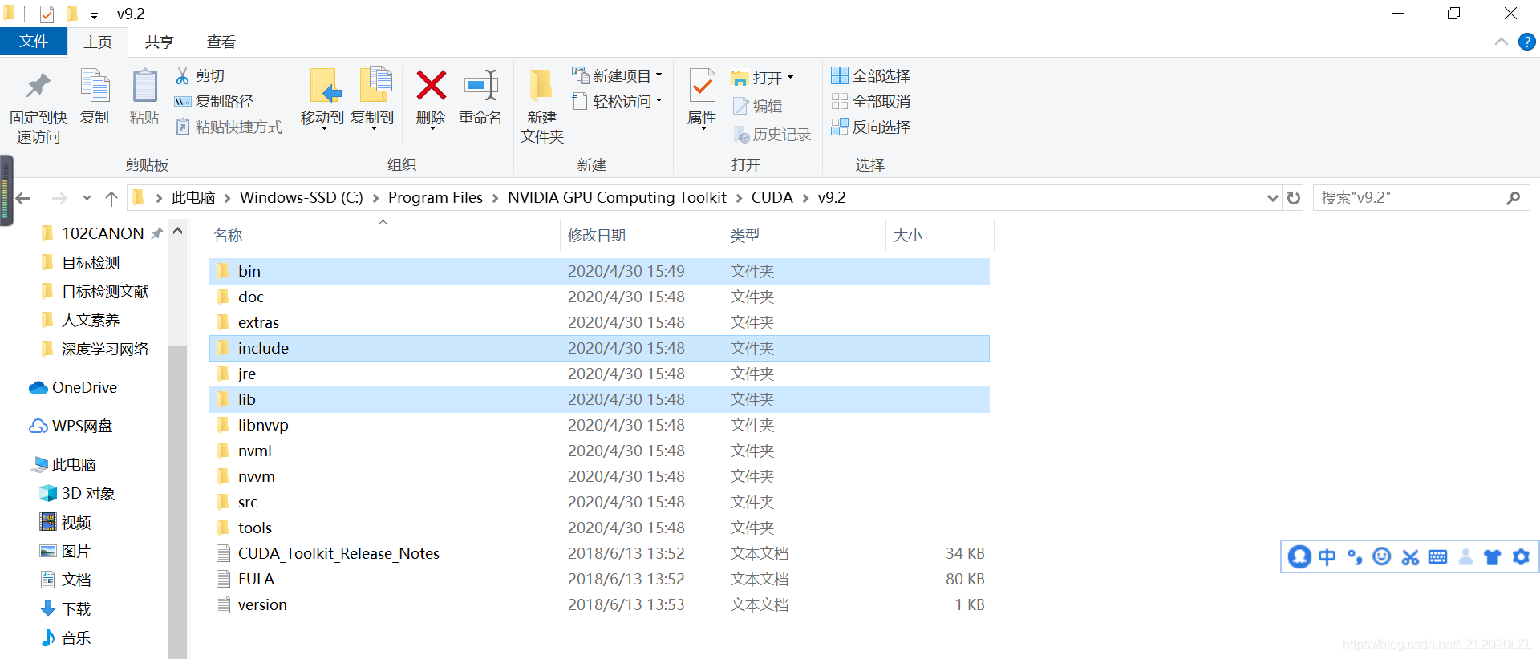Click the Back navigation arrow

[24, 198]
